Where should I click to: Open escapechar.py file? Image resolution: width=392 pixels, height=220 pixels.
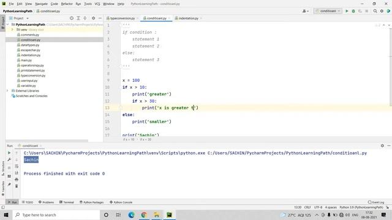pos(30,50)
